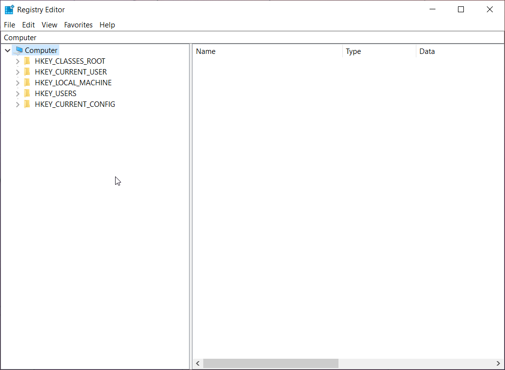Minimize the Registry Editor window
The height and width of the screenshot is (370, 505).
(x=433, y=9)
